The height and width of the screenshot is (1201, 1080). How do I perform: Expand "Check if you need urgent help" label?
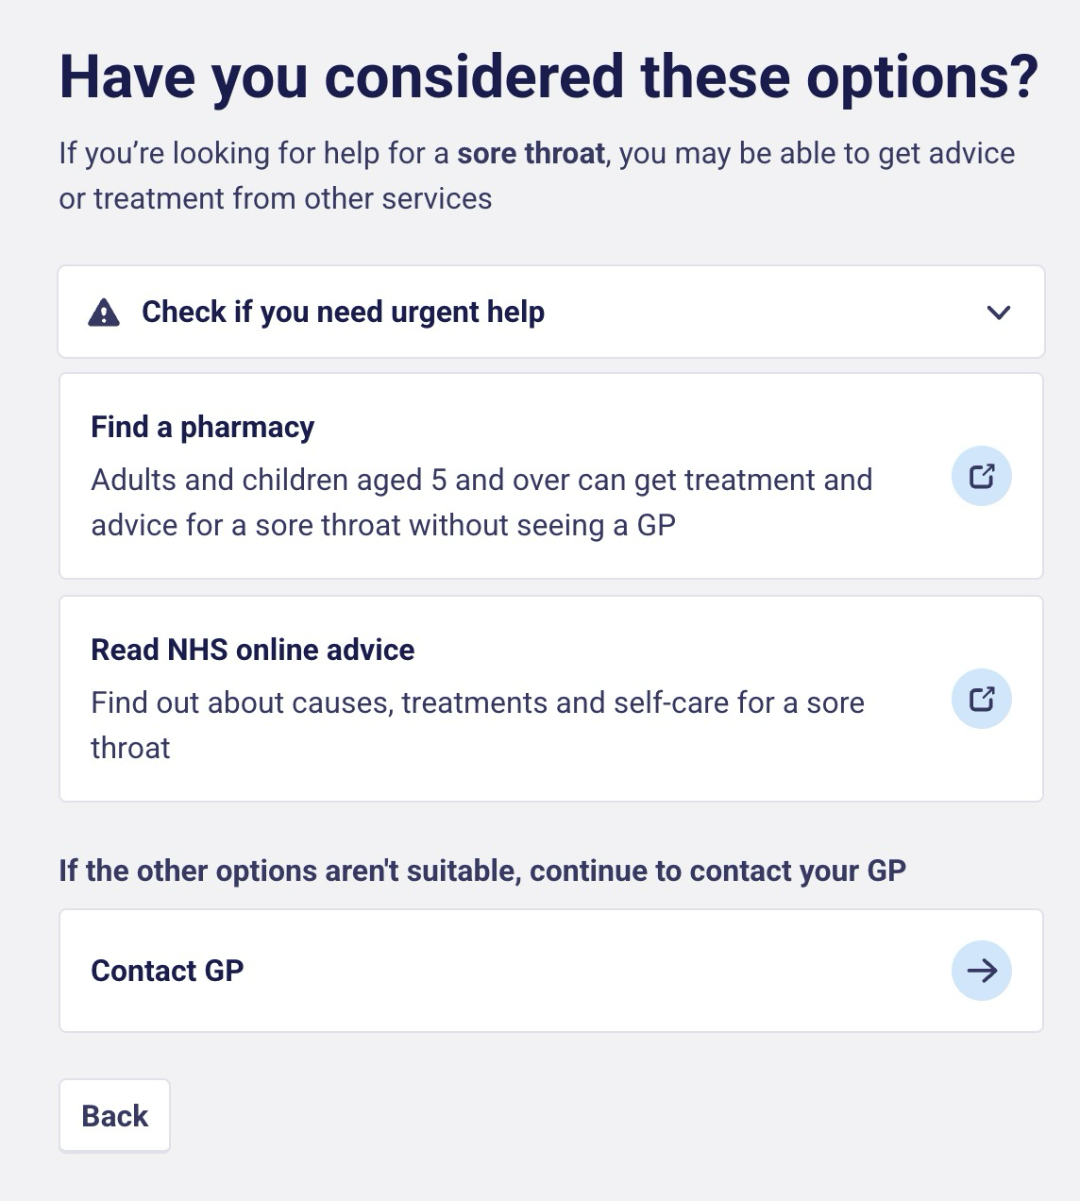point(343,312)
